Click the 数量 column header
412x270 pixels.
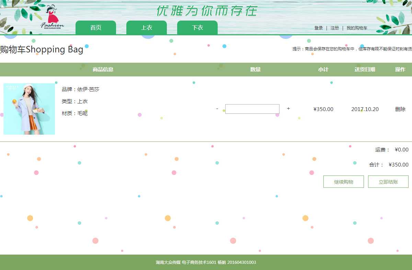255,70
